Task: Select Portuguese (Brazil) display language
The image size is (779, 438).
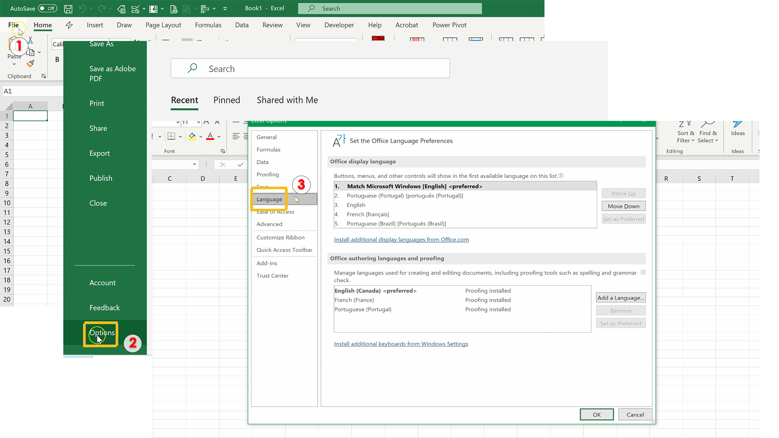Action: 396,223
